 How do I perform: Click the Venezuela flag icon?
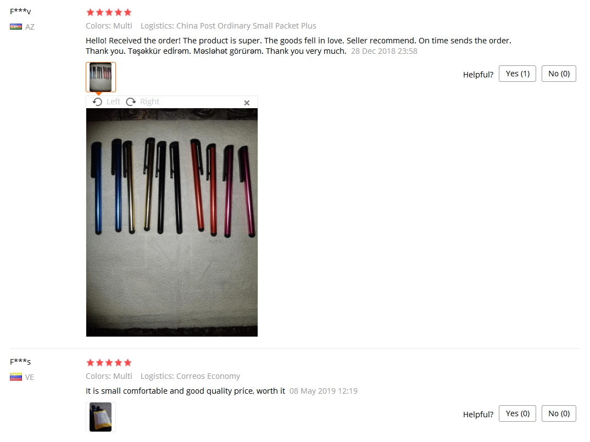click(x=16, y=377)
